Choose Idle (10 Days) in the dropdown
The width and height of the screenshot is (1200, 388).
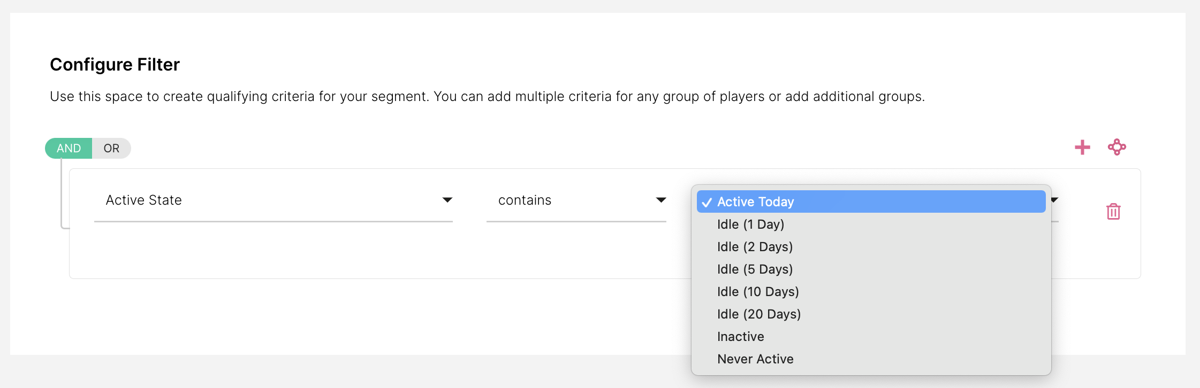[758, 292]
